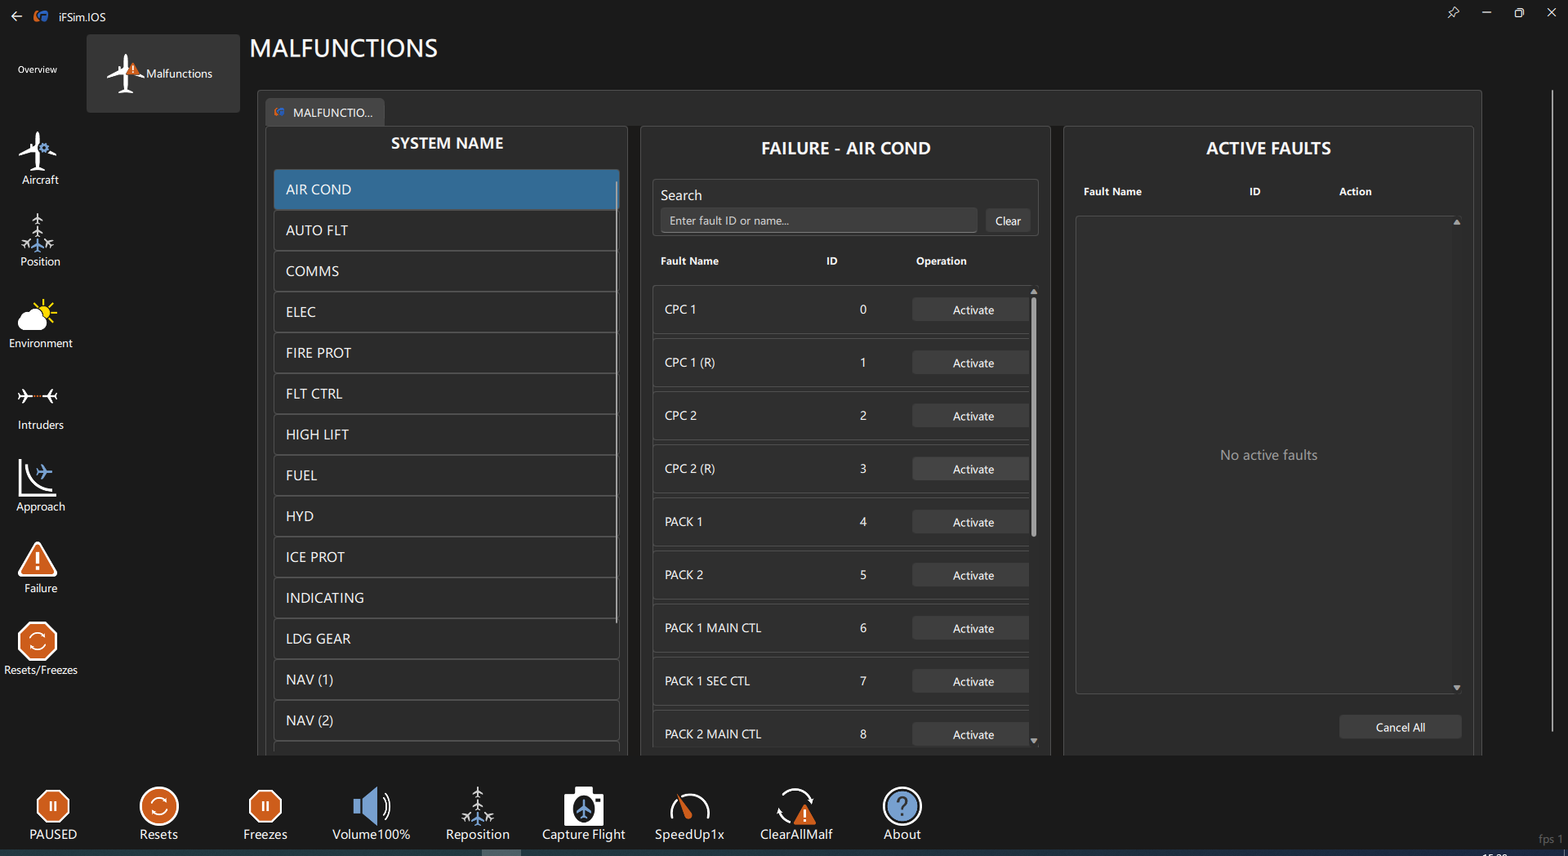Open the Aircraft panel icon
The width and height of the screenshot is (1568, 856).
pos(39,152)
